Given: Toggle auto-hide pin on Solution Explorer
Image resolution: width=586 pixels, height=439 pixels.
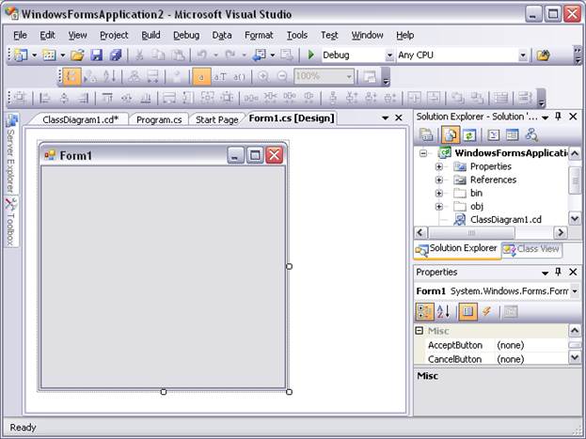Looking at the screenshot, I should coord(559,117).
